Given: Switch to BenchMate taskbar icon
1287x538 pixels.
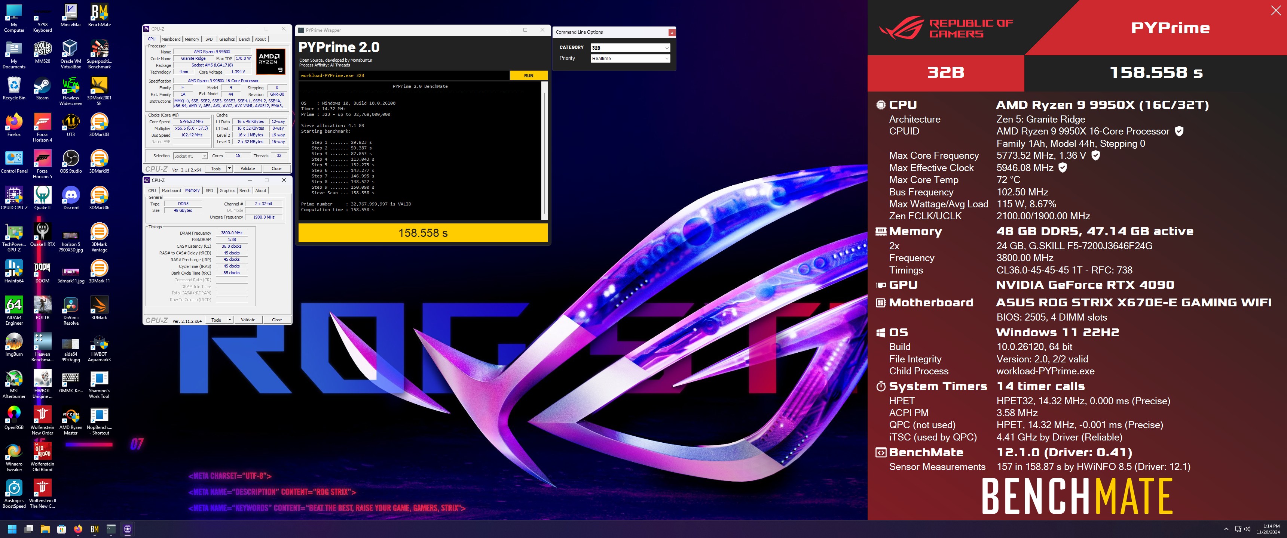Looking at the screenshot, I should 94,529.
